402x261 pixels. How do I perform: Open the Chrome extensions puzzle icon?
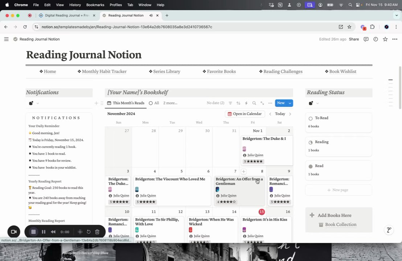pos(372,27)
